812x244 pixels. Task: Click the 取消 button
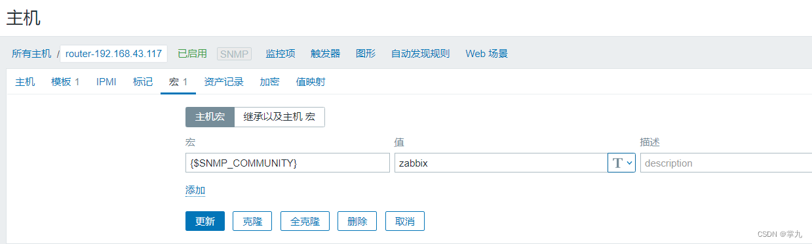(x=405, y=221)
